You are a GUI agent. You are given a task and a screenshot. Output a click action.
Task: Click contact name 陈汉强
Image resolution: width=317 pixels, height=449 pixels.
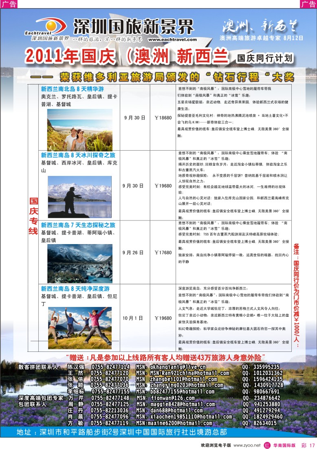click(76, 367)
